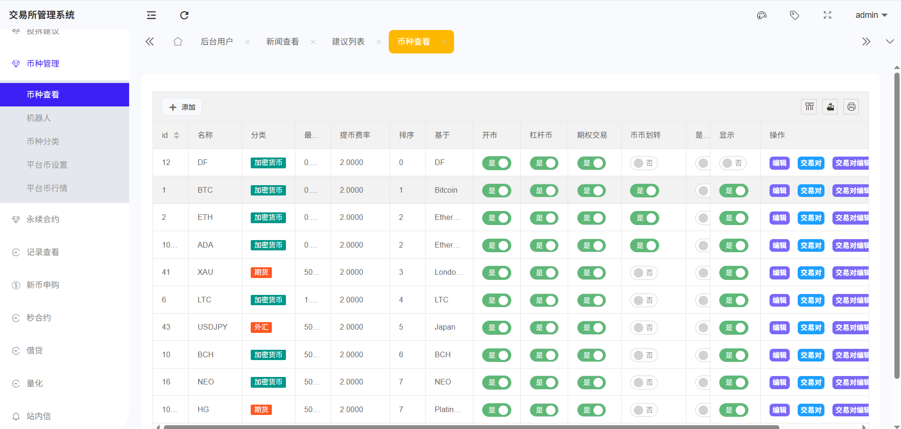The width and height of the screenshot is (901, 429).
Task: Click the refresh page icon
Action: click(184, 15)
